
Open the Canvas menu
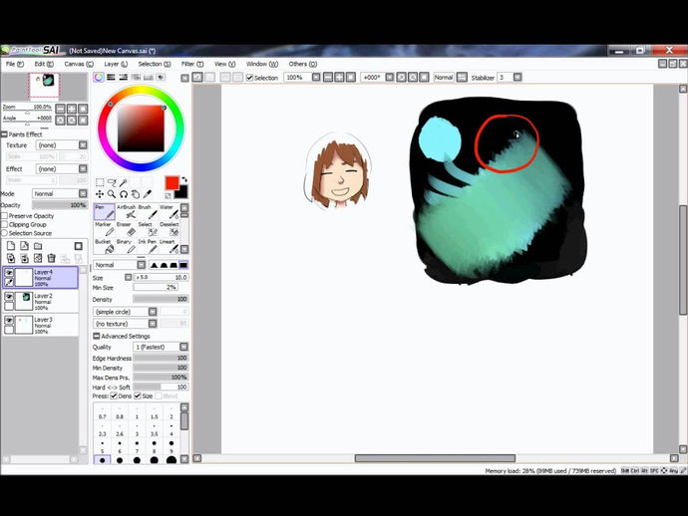tap(79, 64)
